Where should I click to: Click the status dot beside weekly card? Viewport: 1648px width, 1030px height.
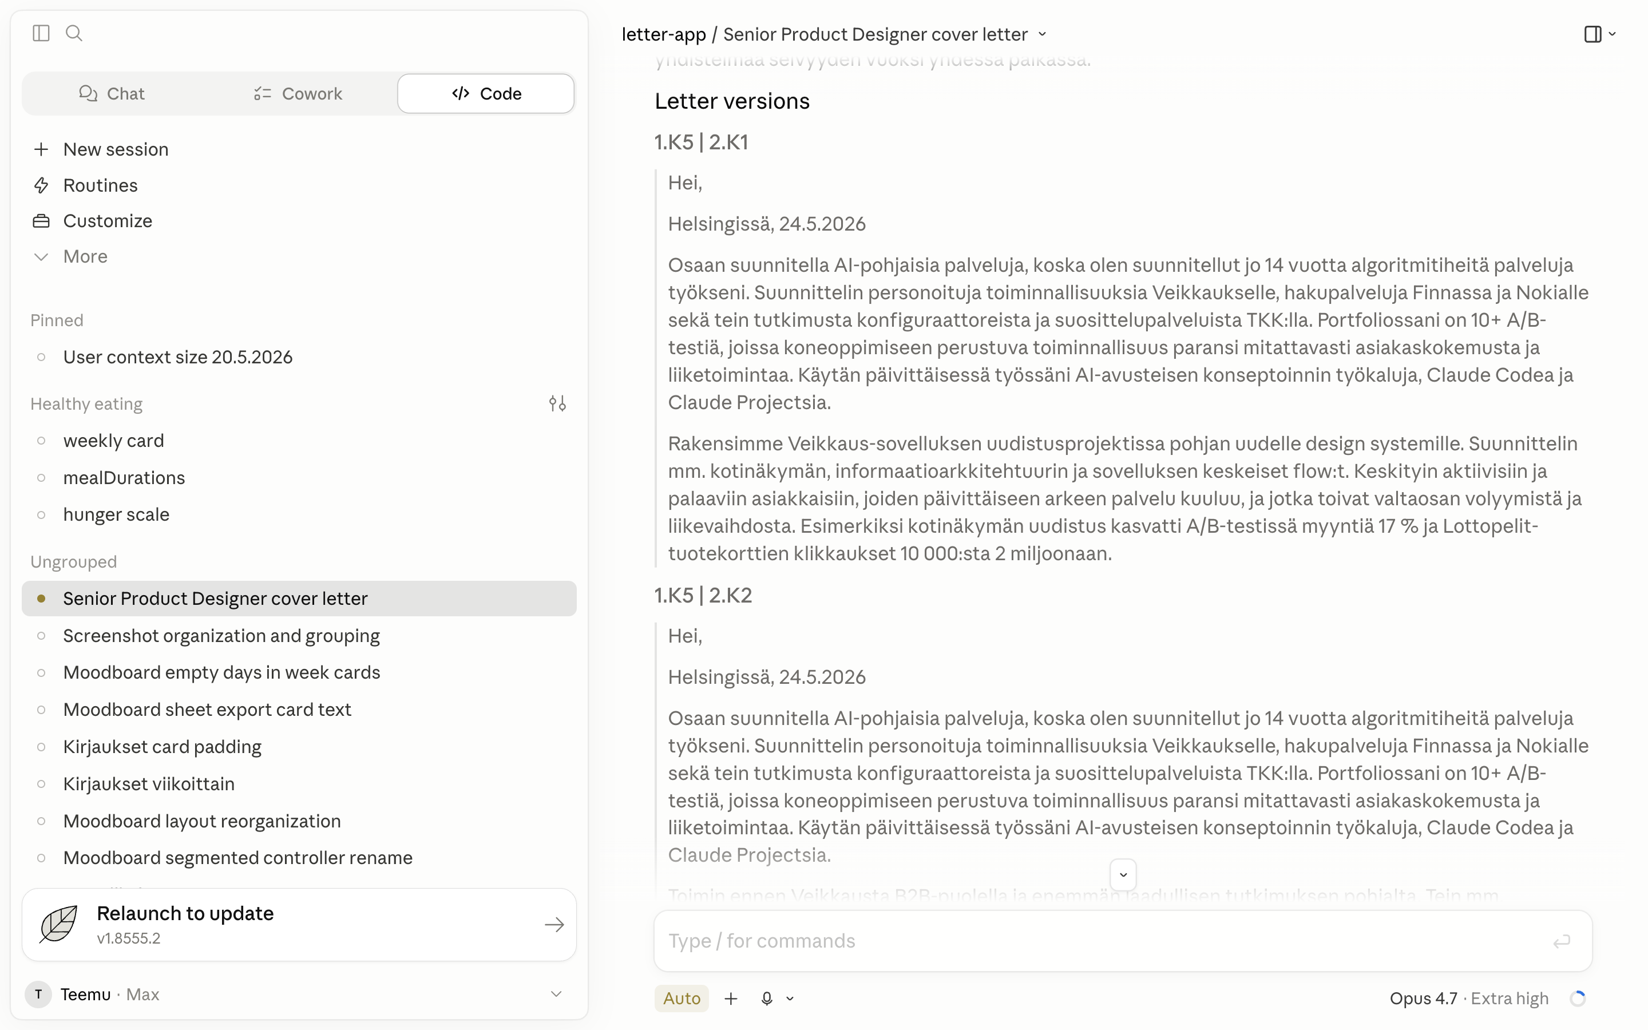coord(41,441)
